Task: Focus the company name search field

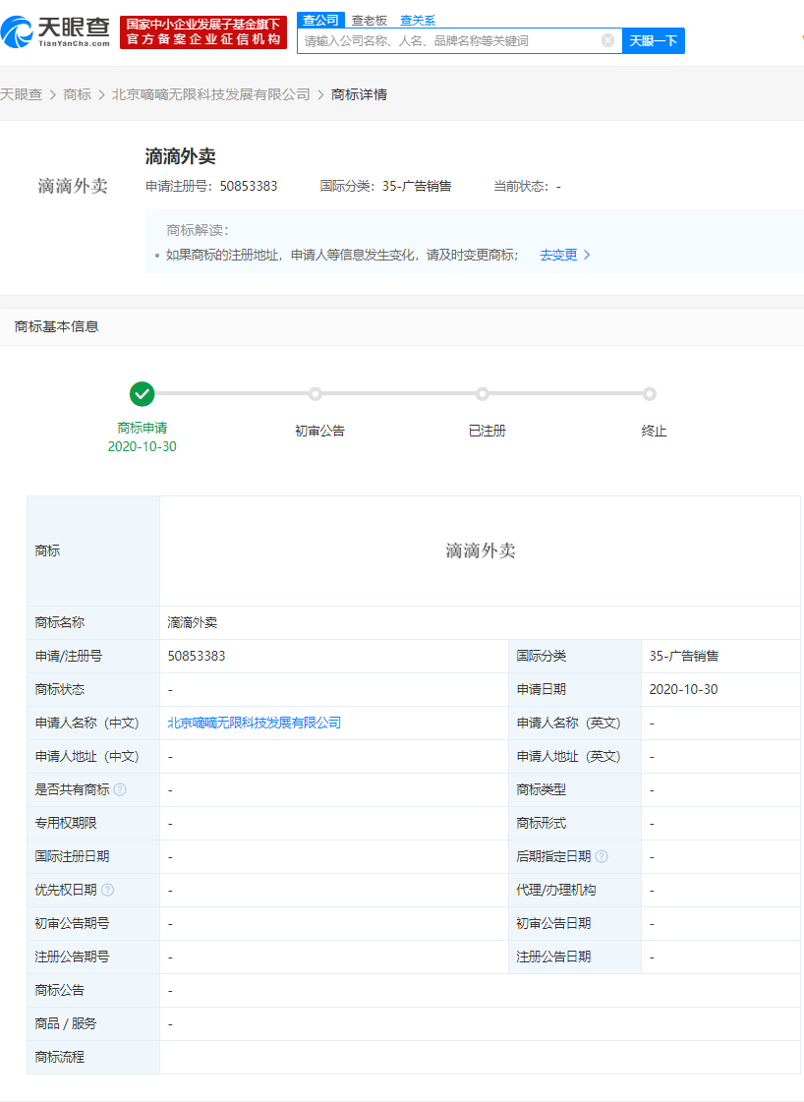Action: pyautogui.click(x=447, y=40)
